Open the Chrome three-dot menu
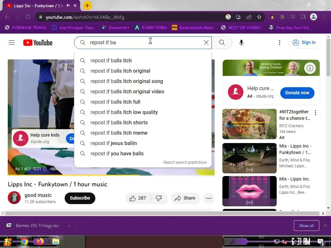The image size is (331, 248). (x=324, y=17)
